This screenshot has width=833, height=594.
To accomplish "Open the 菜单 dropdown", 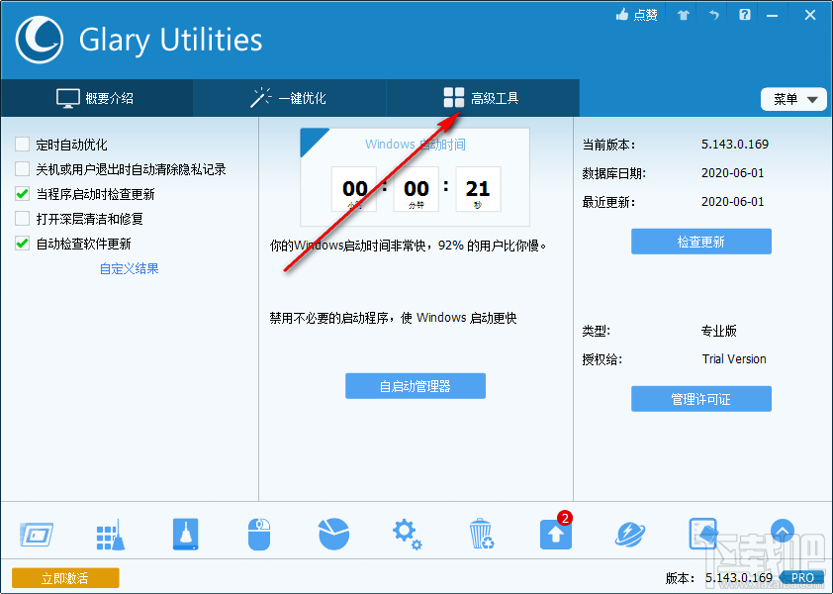I will pos(793,99).
